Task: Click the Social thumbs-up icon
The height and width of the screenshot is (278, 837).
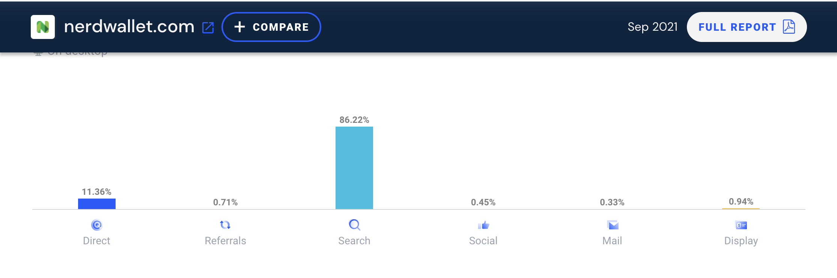Action: [x=483, y=225]
